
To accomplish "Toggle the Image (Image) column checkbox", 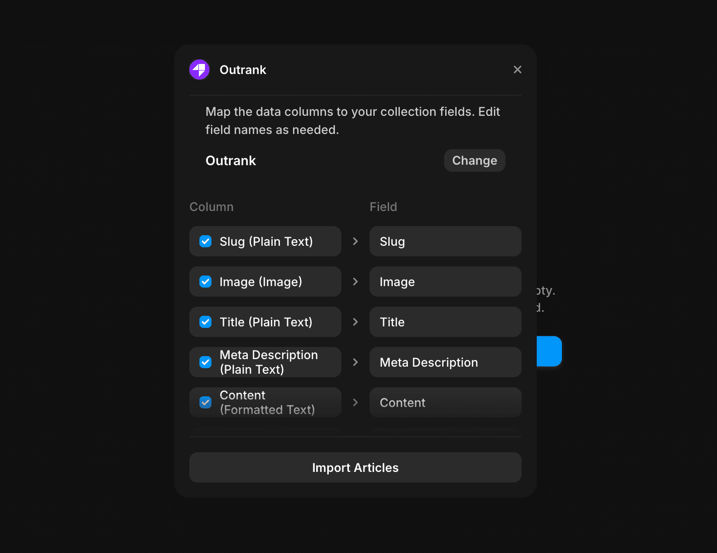I will click(205, 282).
